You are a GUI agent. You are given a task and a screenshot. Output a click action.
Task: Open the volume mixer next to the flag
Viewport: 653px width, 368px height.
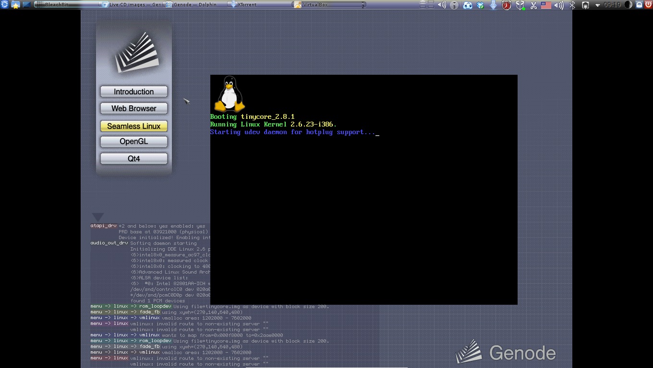tap(559, 5)
